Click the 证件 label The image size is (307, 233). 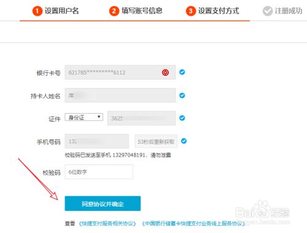coord(55,119)
